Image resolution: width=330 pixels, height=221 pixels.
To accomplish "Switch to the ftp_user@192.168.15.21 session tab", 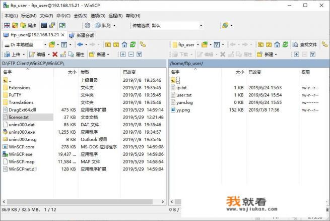I will coord(35,35).
